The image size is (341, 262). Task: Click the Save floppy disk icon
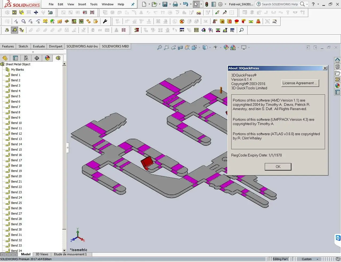click(x=165, y=4)
